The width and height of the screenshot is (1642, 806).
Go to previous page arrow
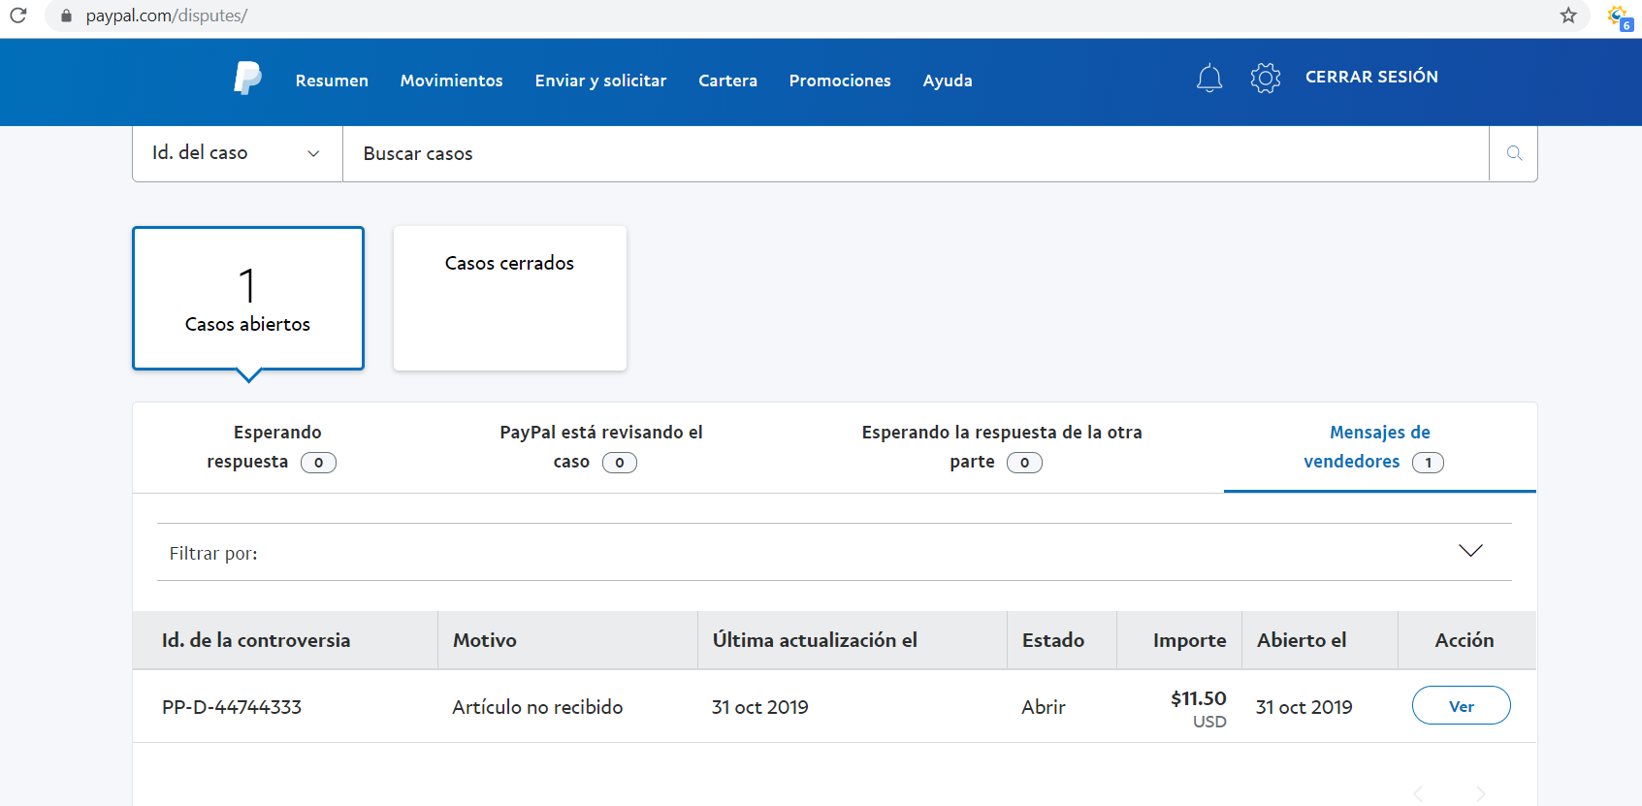click(x=1418, y=793)
